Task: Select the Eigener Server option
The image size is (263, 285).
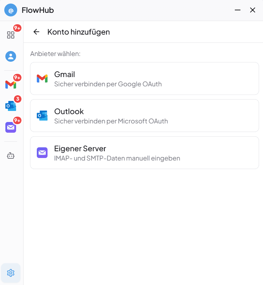Action: 144,153
